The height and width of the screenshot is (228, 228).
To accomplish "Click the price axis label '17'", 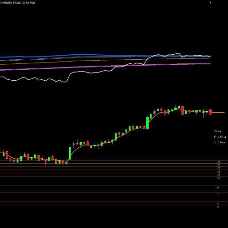I will 219,162.
